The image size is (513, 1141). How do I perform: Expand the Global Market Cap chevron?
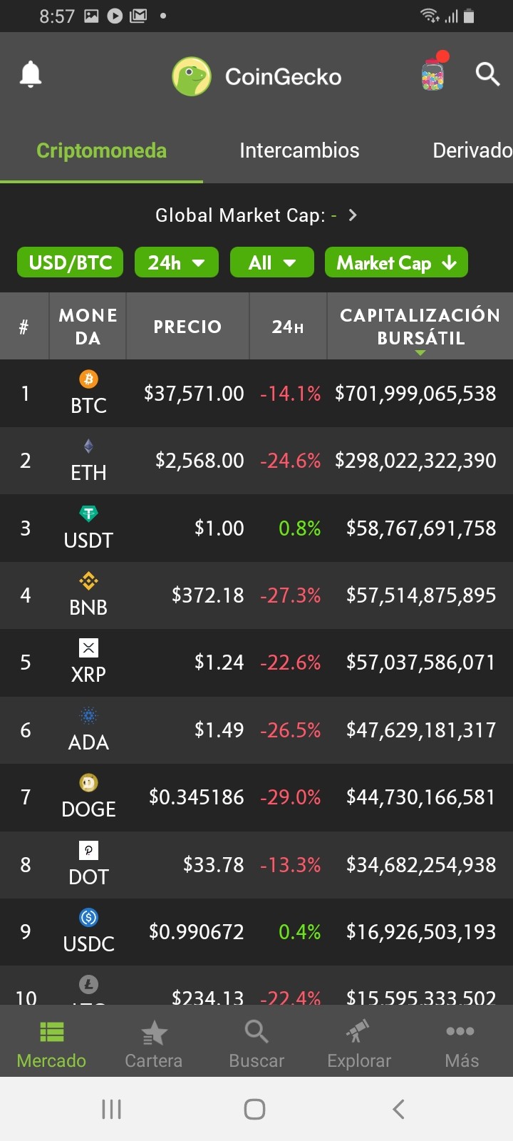pyautogui.click(x=352, y=215)
